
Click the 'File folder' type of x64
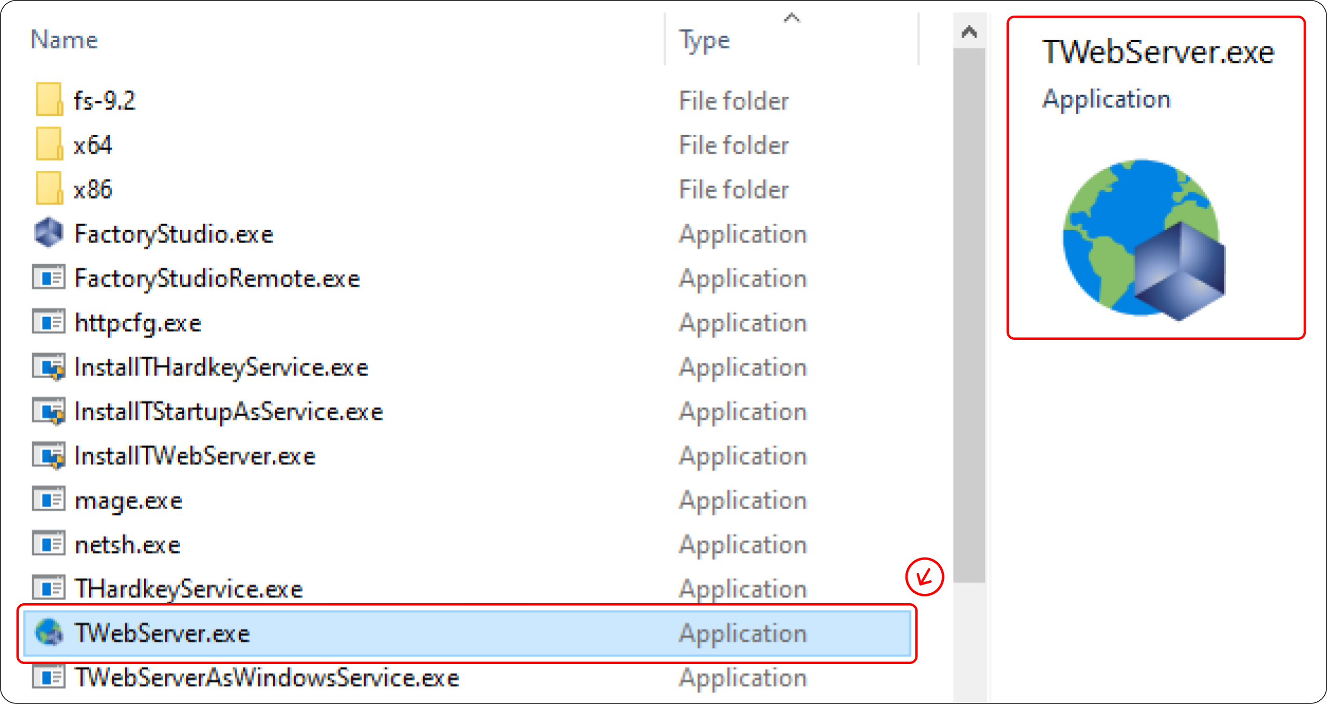(733, 145)
